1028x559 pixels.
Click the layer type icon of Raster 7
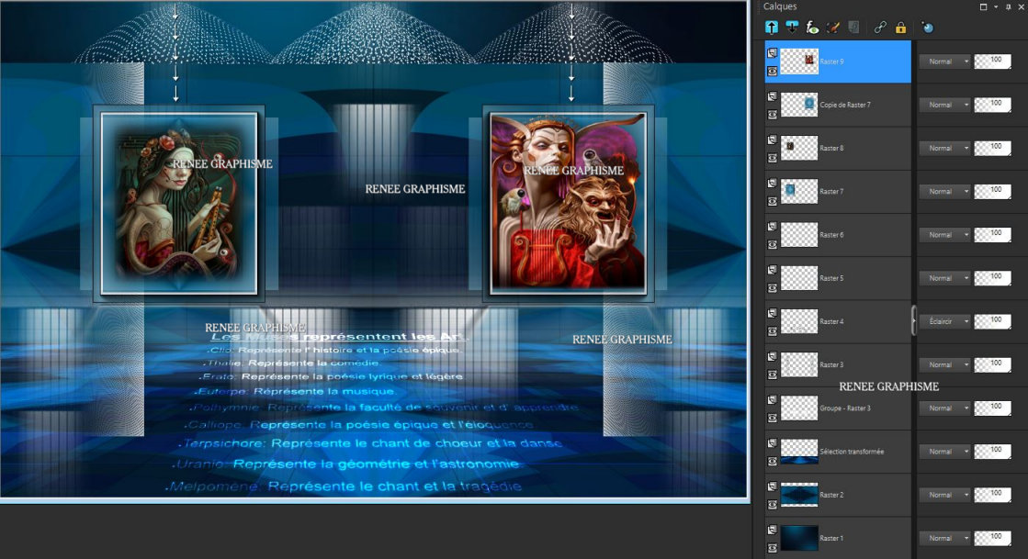pos(773,183)
